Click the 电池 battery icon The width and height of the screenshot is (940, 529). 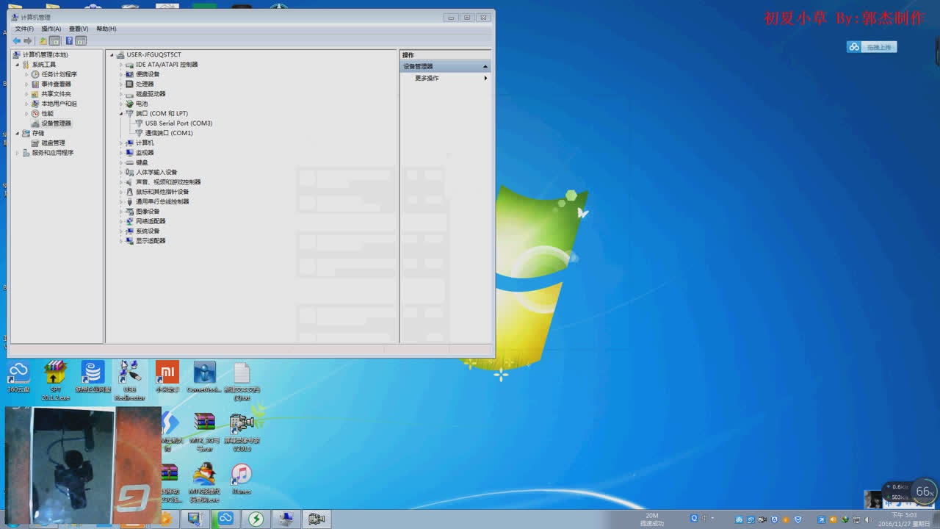click(x=130, y=104)
